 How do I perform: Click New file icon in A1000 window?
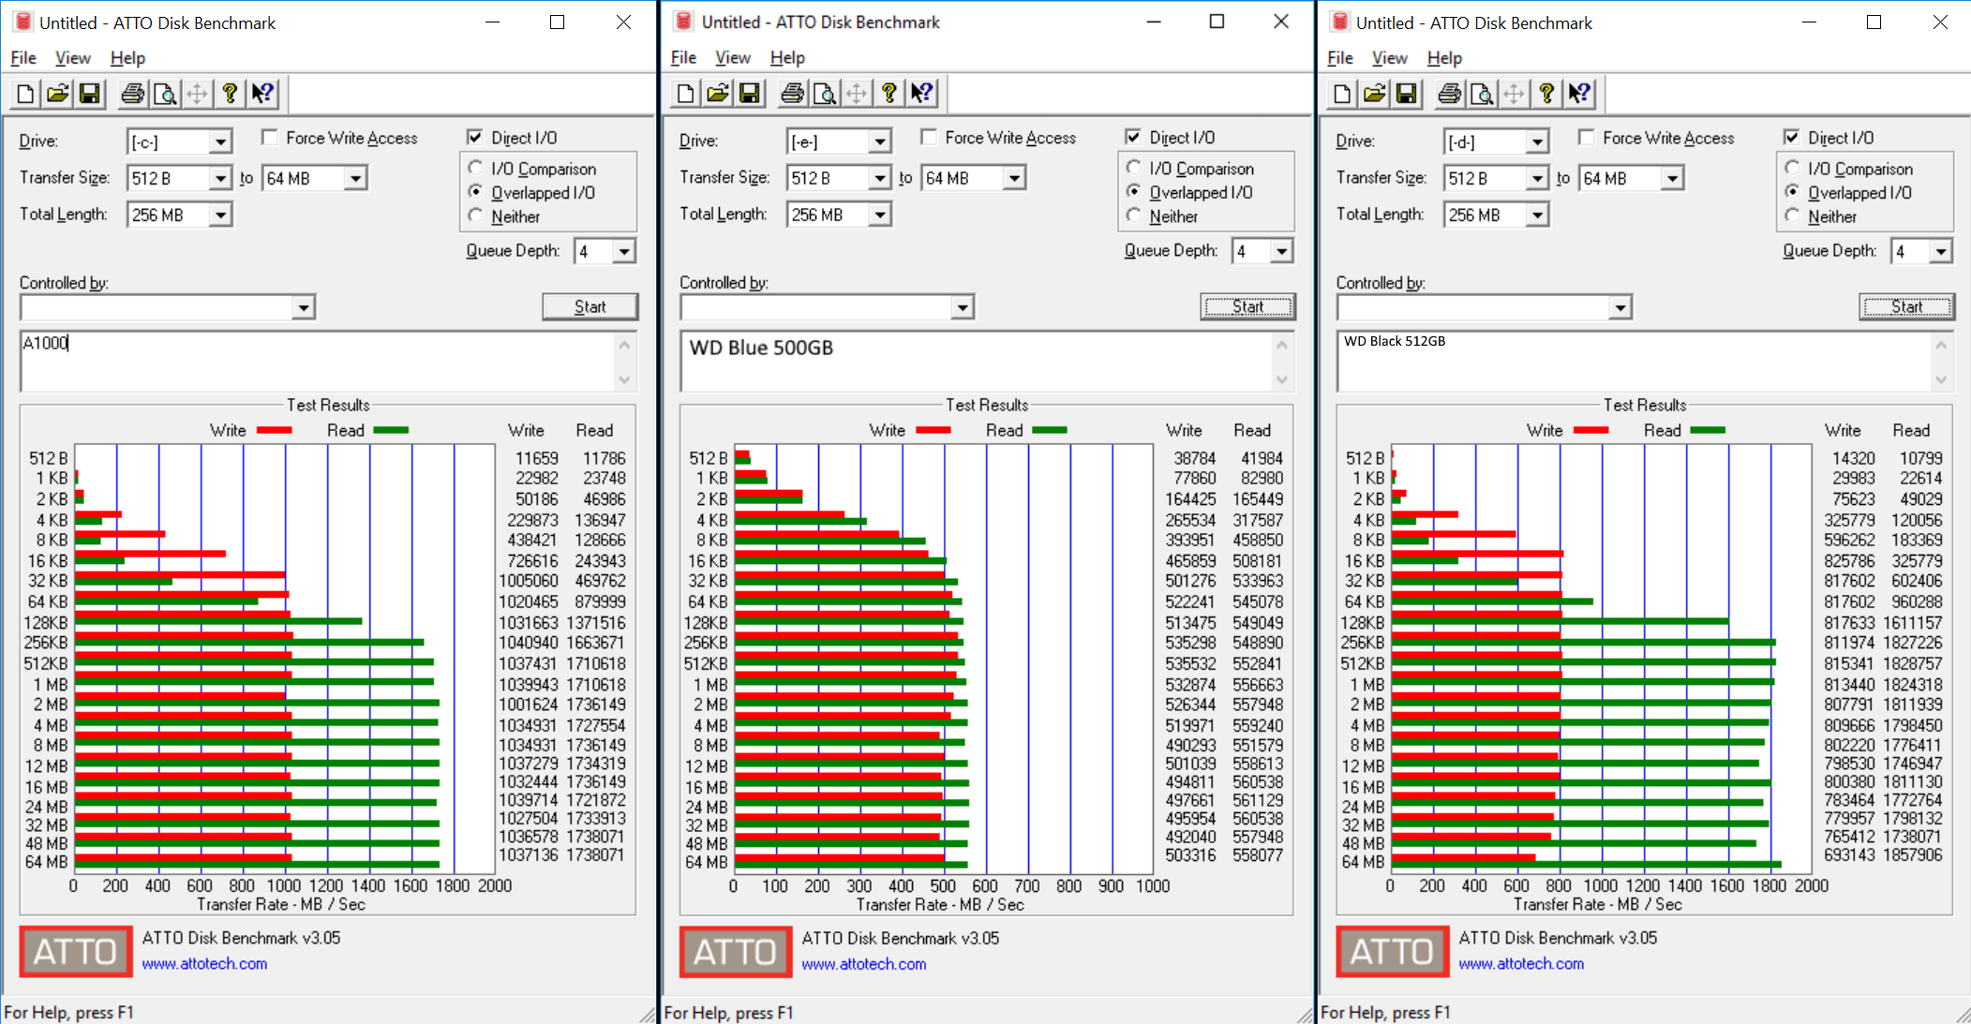(x=26, y=94)
